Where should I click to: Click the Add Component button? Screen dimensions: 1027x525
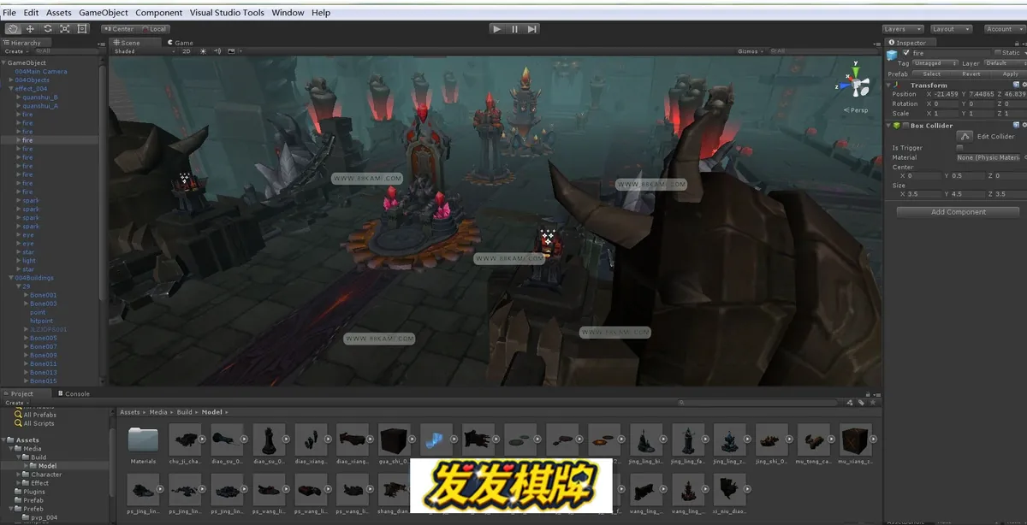point(958,212)
